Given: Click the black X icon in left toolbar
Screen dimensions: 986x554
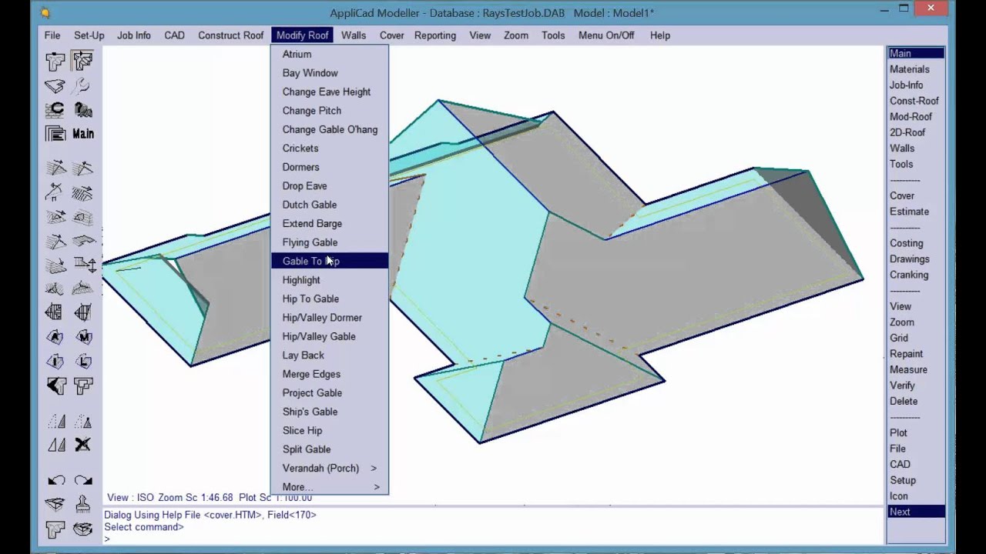Looking at the screenshot, I should [x=83, y=445].
